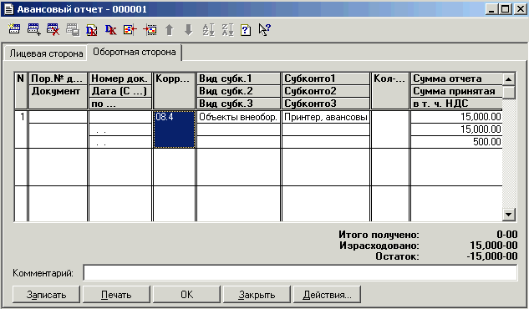Viewport: 529px width, 309px height.
Task: Click the Документ column header
Action: pos(58,97)
